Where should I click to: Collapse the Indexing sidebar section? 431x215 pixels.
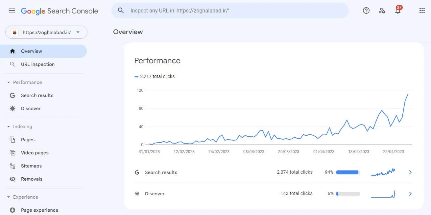coord(9,127)
